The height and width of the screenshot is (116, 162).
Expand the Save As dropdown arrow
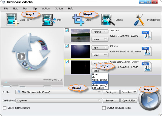tap(135, 92)
